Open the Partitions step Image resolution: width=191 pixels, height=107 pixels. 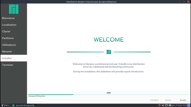[x=14, y=38]
